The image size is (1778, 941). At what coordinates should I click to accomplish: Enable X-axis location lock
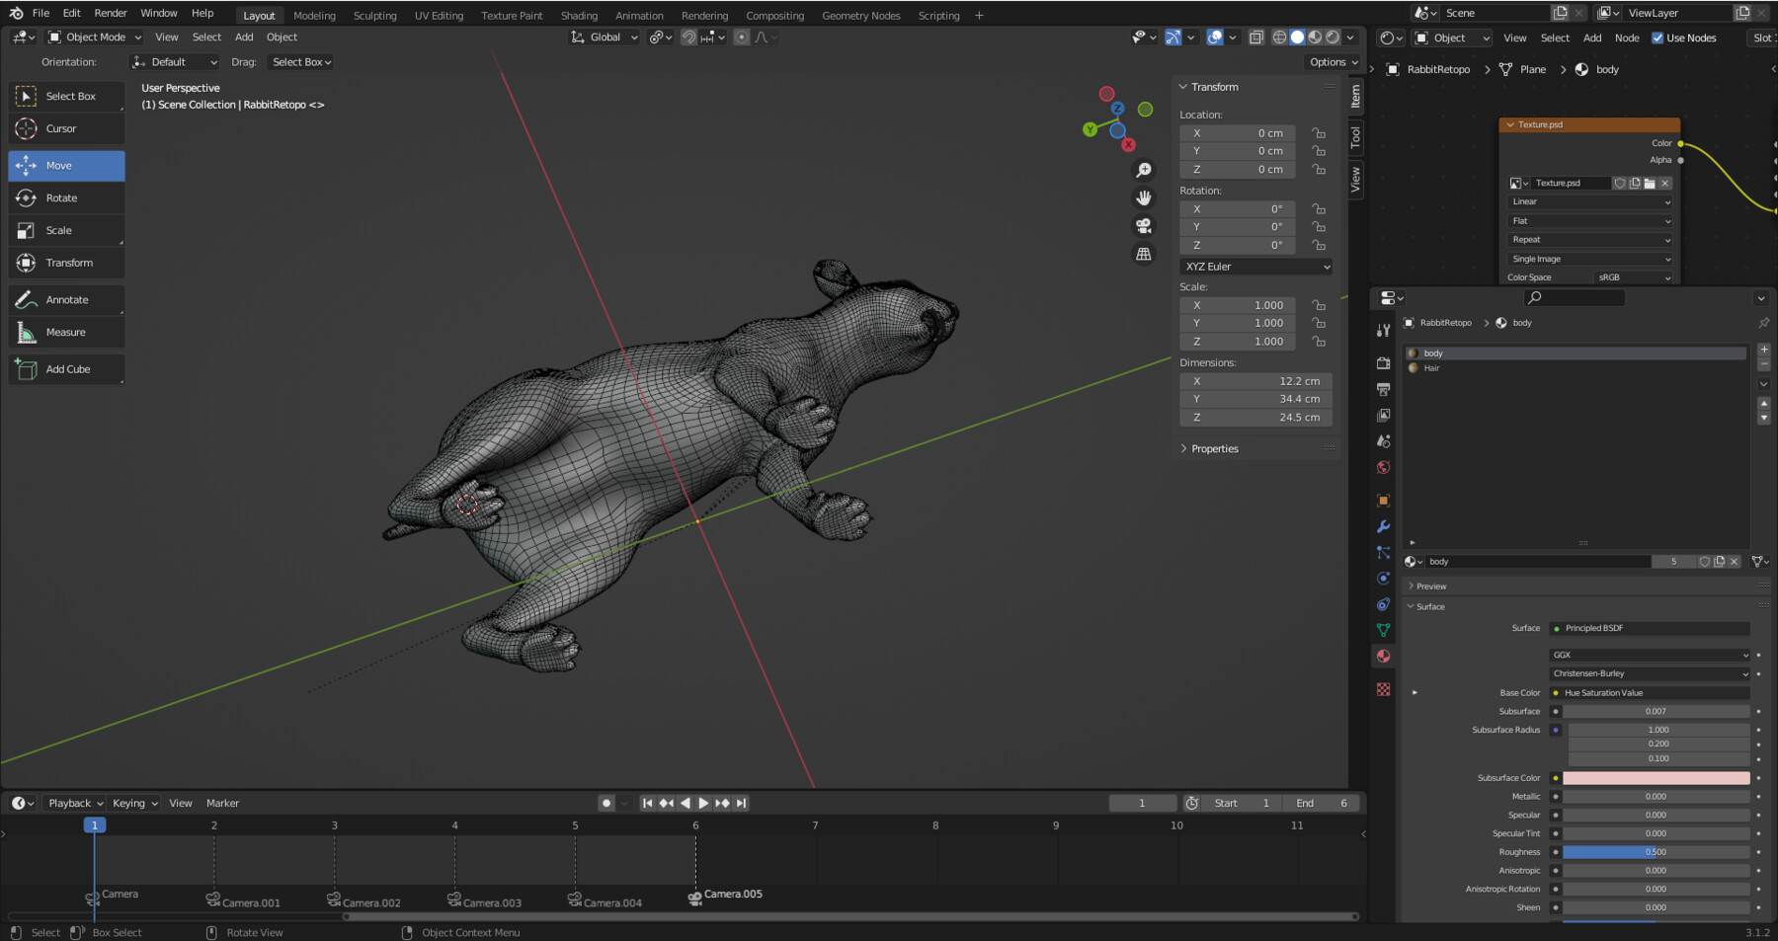click(x=1319, y=132)
